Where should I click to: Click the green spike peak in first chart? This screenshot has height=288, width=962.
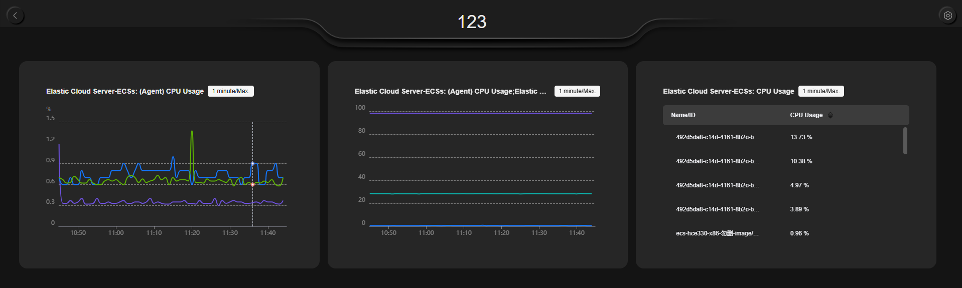click(192, 132)
